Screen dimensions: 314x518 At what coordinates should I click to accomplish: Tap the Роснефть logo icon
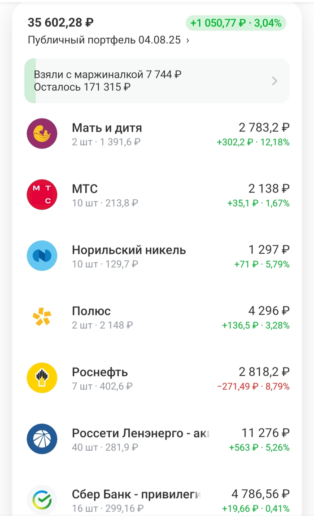click(42, 378)
